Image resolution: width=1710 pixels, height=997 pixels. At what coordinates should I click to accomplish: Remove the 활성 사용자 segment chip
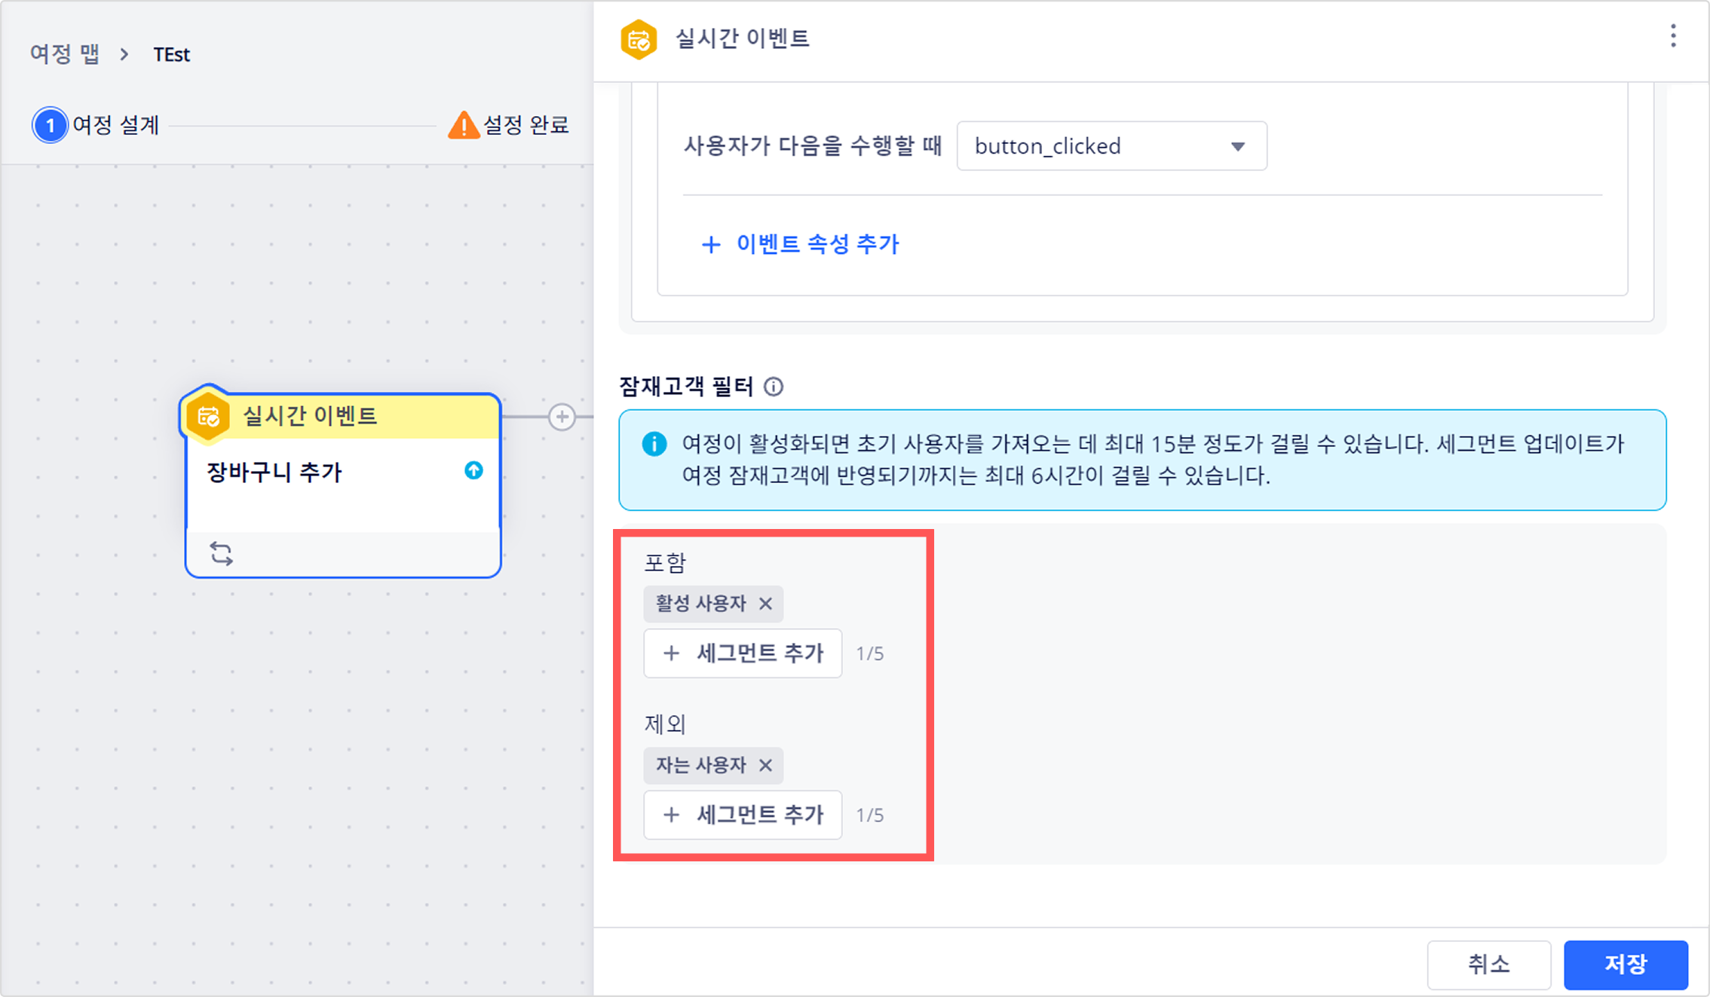765,604
